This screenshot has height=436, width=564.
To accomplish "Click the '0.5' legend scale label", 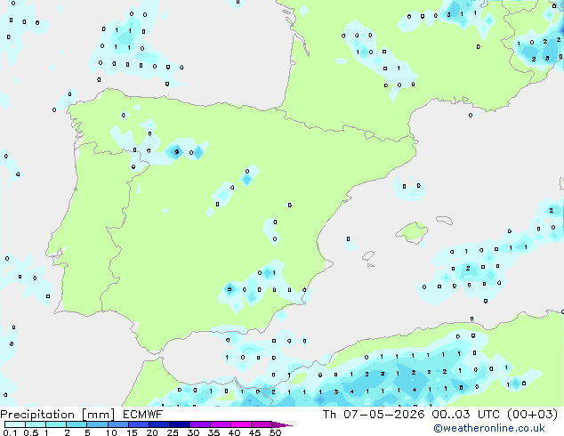I will coord(31,432).
